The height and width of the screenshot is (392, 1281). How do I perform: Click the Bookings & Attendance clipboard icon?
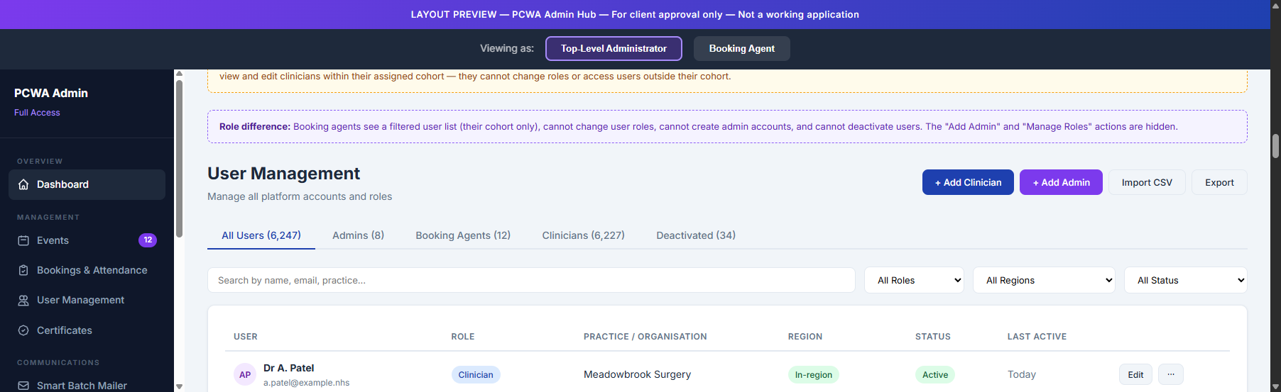tap(23, 270)
